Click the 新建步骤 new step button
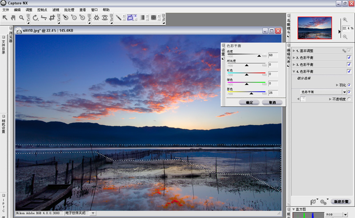 coord(341,202)
